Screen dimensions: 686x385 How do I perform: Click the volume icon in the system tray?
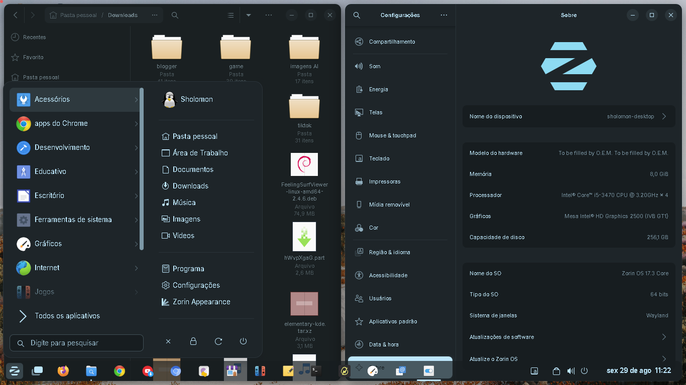[570, 371]
